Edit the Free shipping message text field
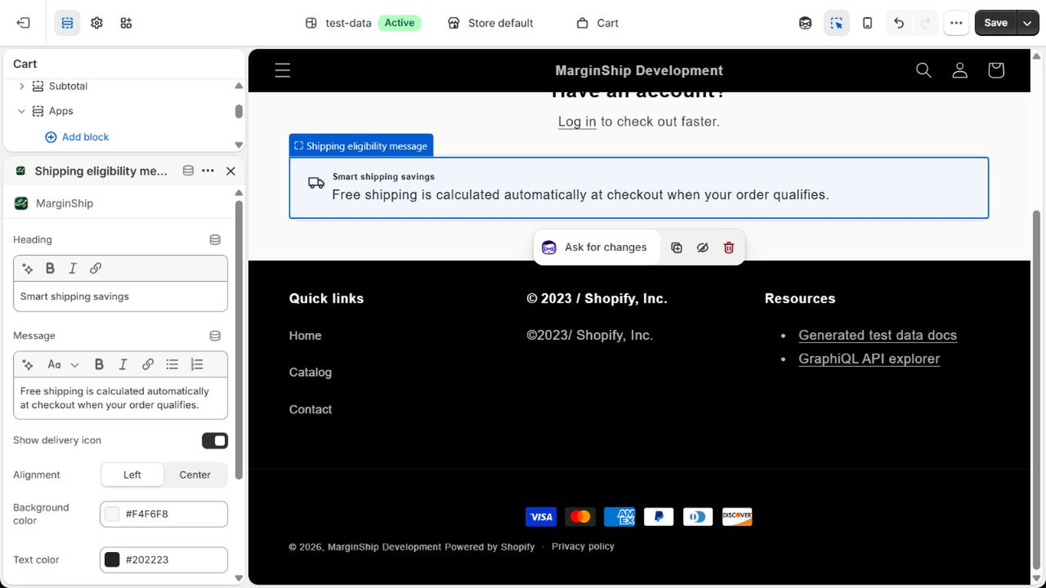The height and width of the screenshot is (588, 1046). pos(120,398)
